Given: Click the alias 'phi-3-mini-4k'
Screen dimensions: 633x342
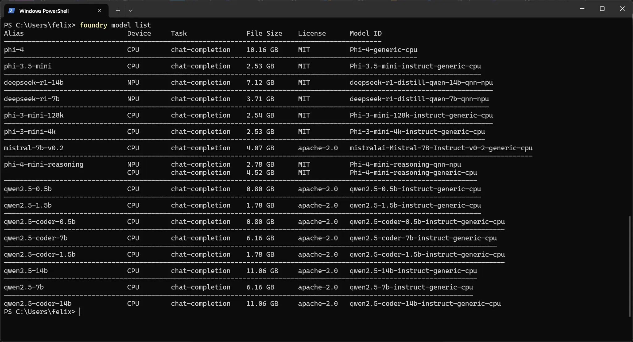Looking at the screenshot, I should (30, 131).
